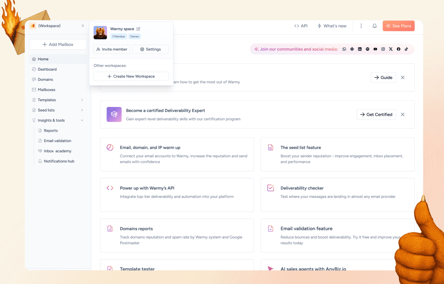This screenshot has height=284, width=444.
Task: Open the three-dot more options menu
Action: click(361, 26)
